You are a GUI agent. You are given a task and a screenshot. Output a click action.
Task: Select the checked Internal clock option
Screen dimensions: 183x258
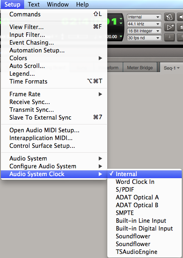point(145,174)
